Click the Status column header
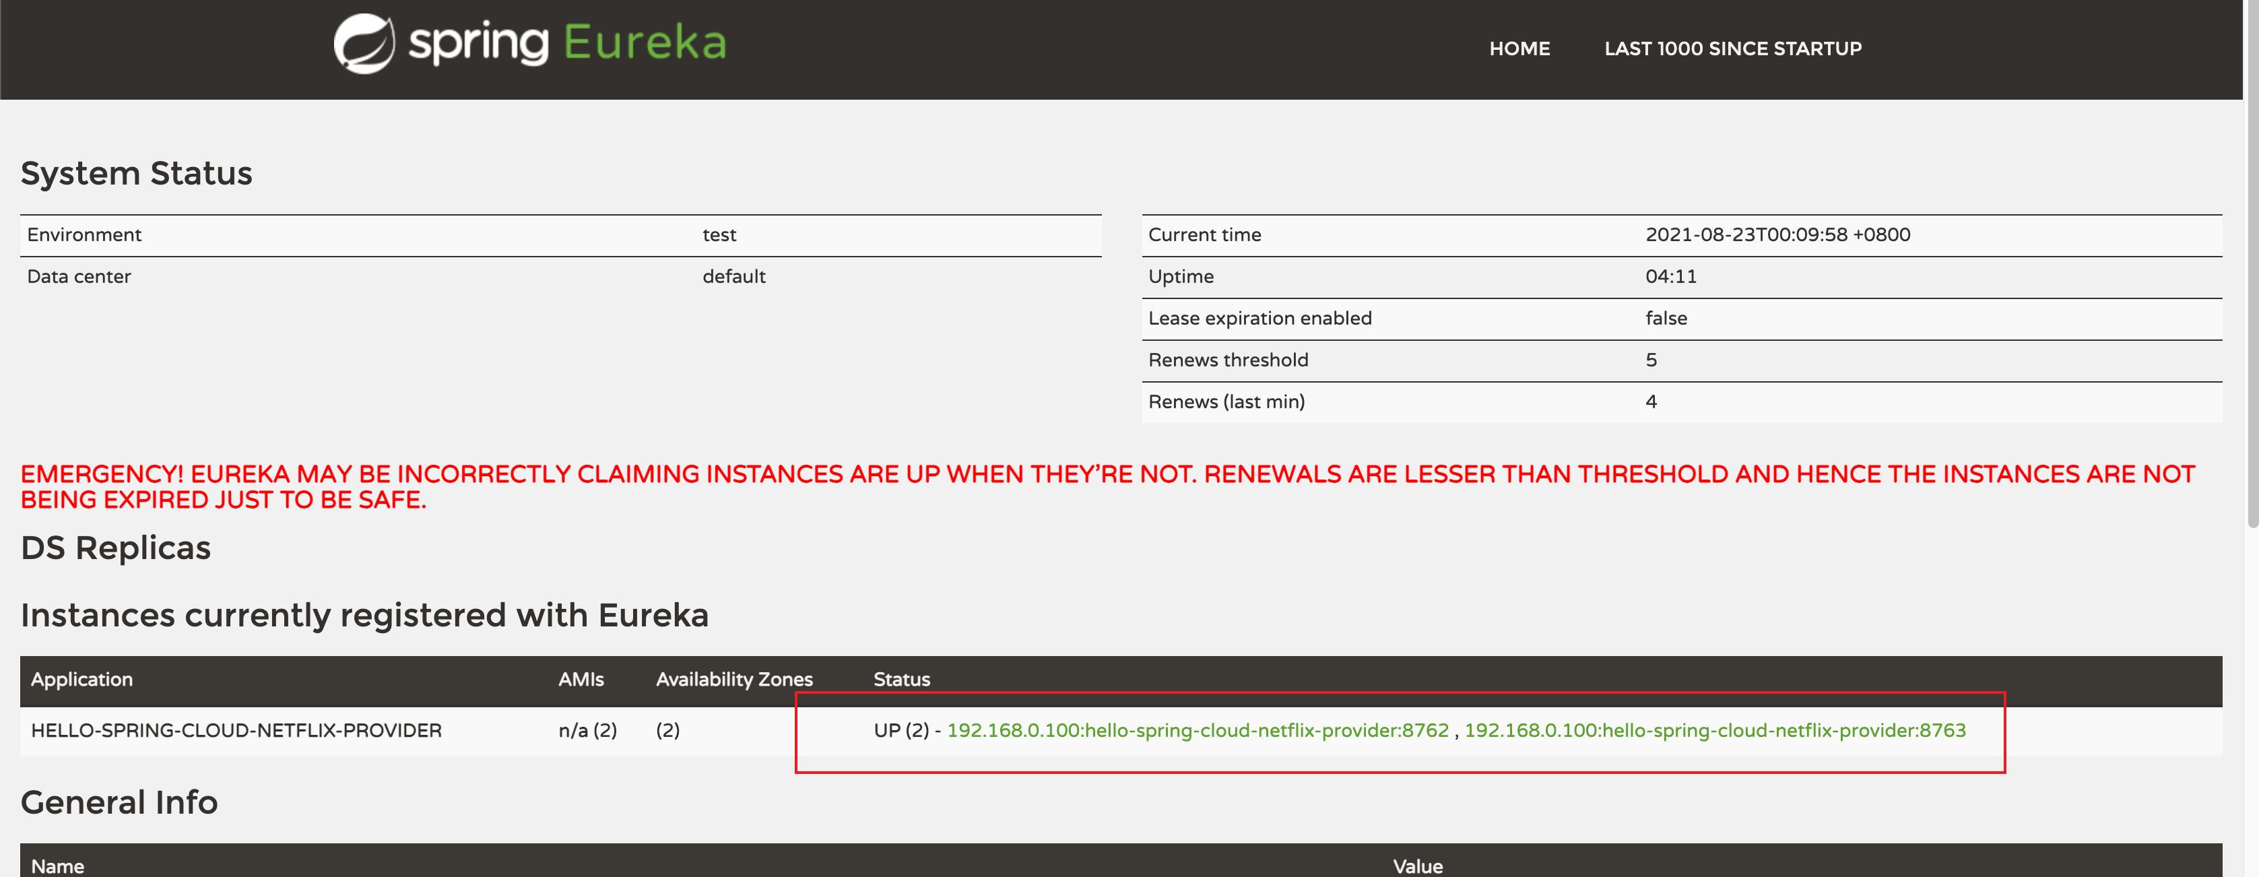 (901, 680)
